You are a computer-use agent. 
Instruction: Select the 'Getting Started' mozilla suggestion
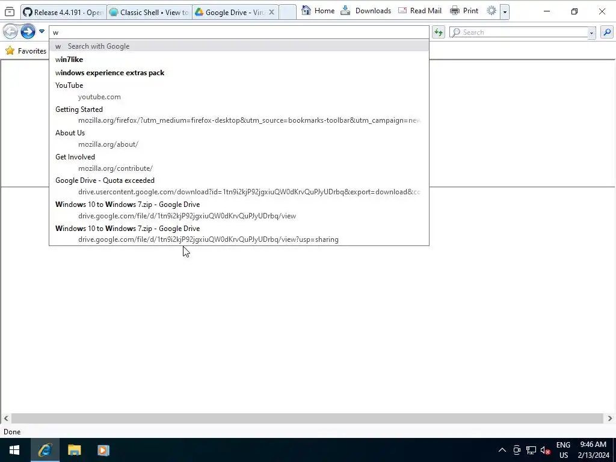click(239, 115)
